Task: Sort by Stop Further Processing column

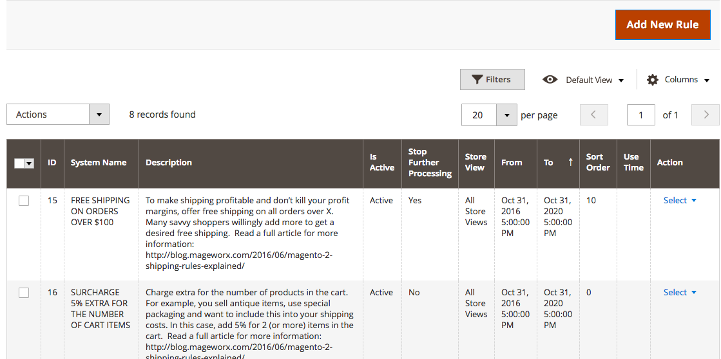Action: click(x=430, y=163)
